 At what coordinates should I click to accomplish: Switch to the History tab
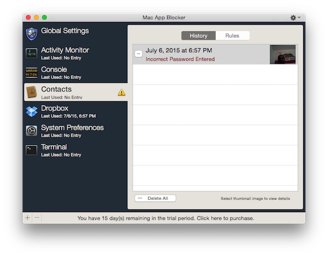[x=198, y=36]
